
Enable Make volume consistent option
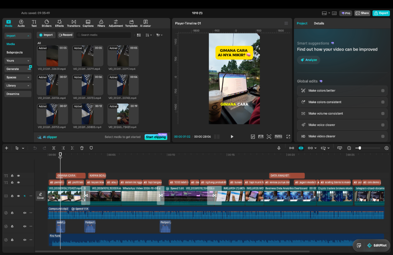383,114
